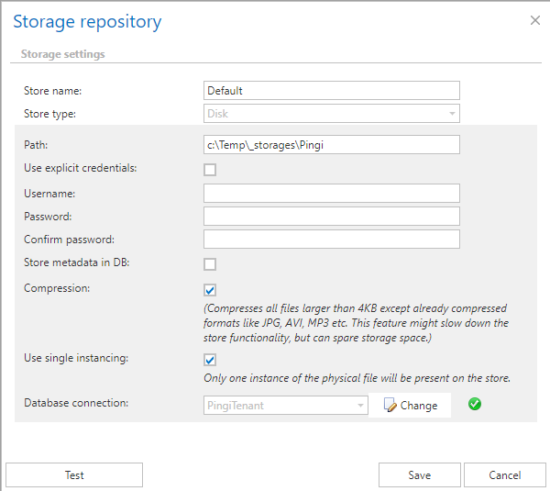Focus the Store name text field
Image resolution: width=550 pixels, height=491 pixels.
point(331,90)
